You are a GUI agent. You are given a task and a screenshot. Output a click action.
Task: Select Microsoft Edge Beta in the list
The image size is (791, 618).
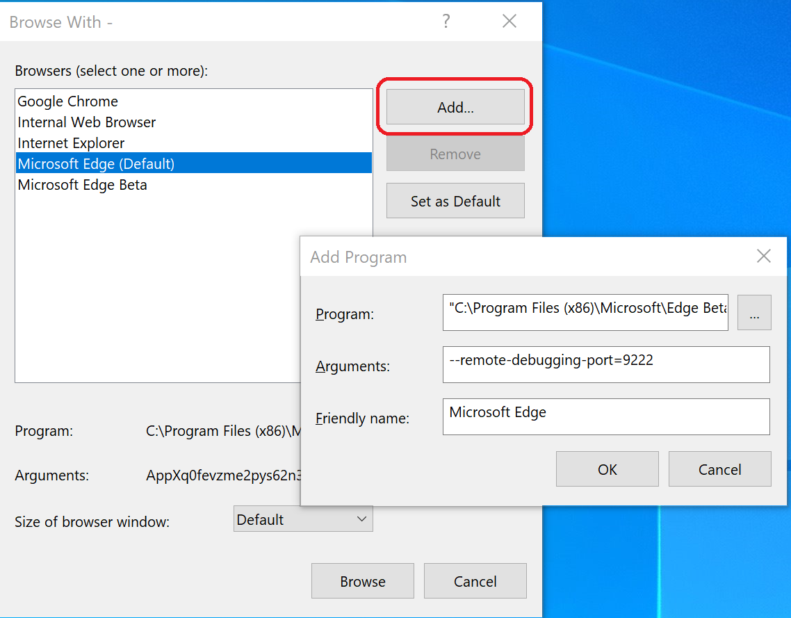[194, 185]
